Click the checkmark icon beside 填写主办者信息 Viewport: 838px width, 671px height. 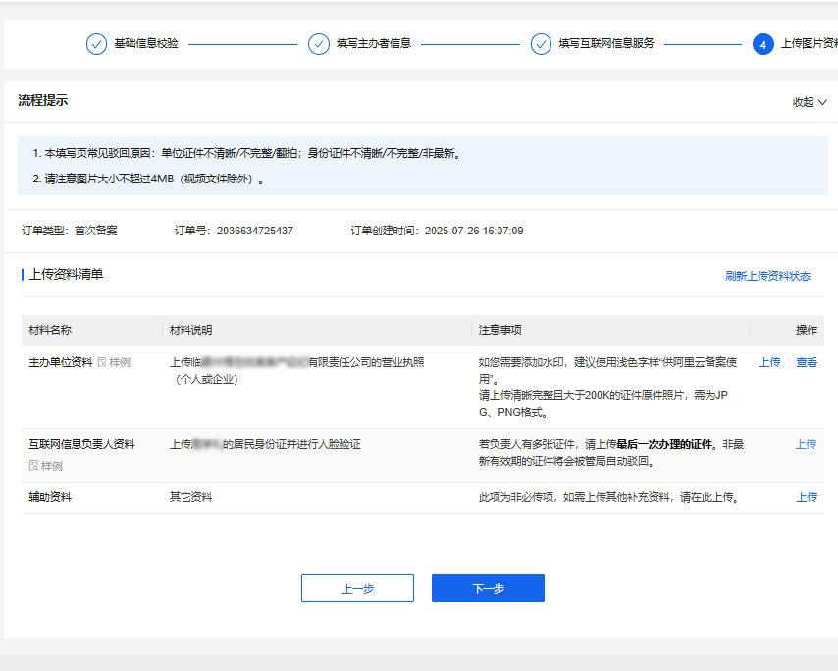318,43
